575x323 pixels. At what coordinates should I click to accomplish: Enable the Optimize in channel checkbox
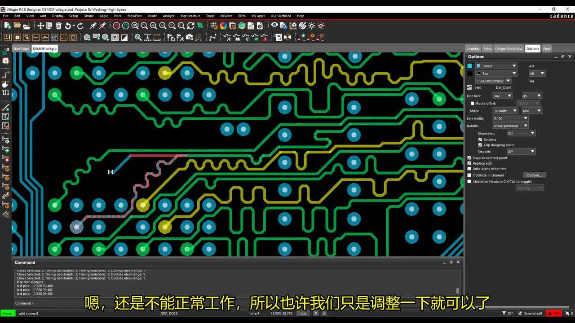click(469, 175)
